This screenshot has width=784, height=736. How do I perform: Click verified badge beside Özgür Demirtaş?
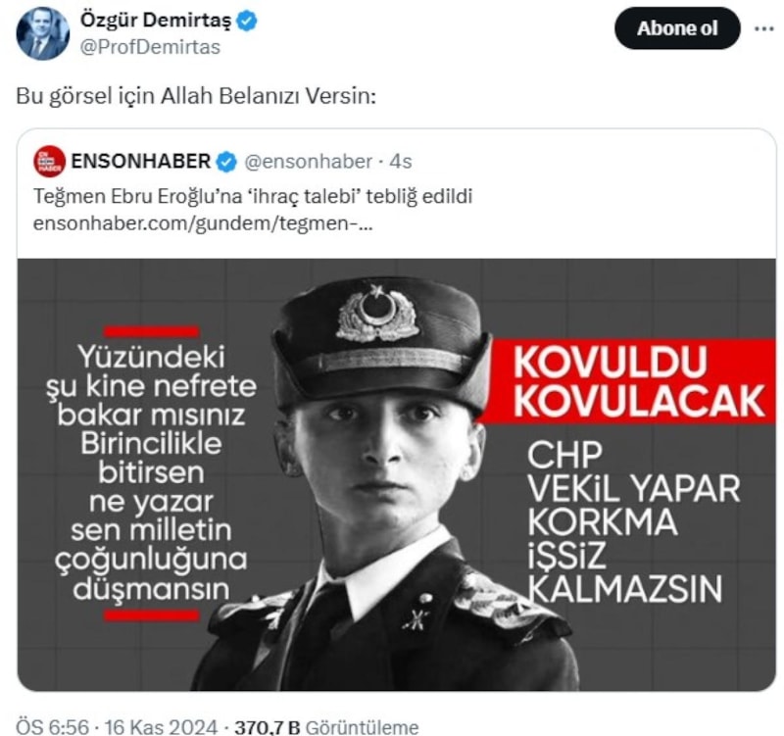tap(247, 21)
